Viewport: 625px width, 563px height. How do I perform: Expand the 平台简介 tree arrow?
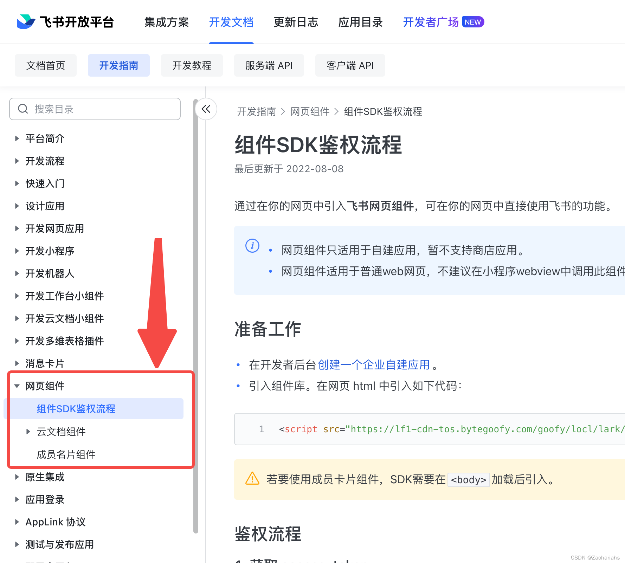17,138
